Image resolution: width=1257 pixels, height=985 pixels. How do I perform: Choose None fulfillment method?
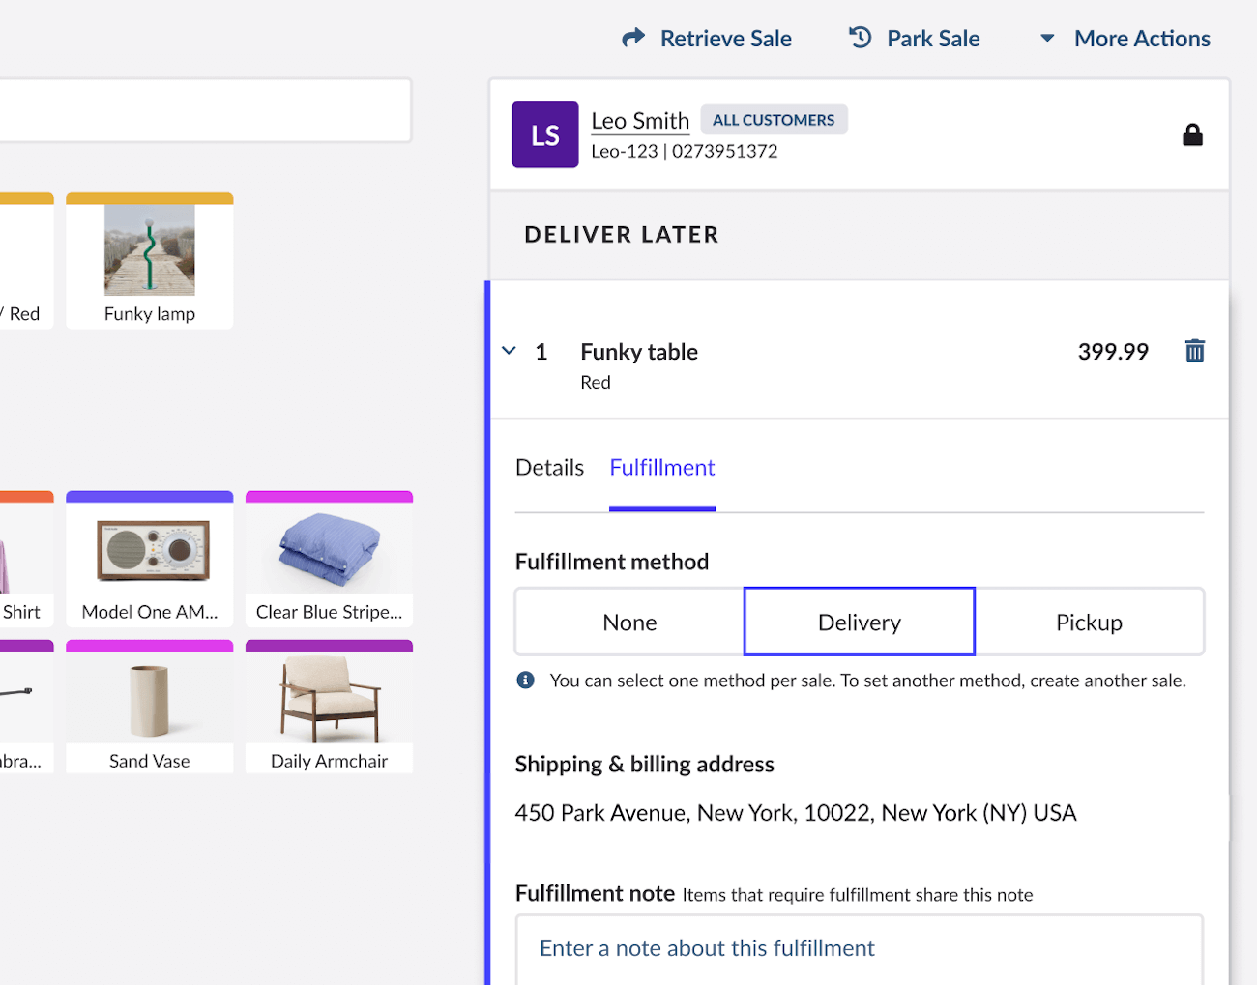coord(629,623)
